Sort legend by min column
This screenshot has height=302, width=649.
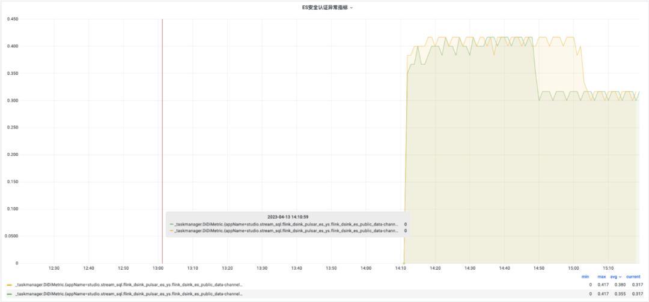pyautogui.click(x=585, y=277)
